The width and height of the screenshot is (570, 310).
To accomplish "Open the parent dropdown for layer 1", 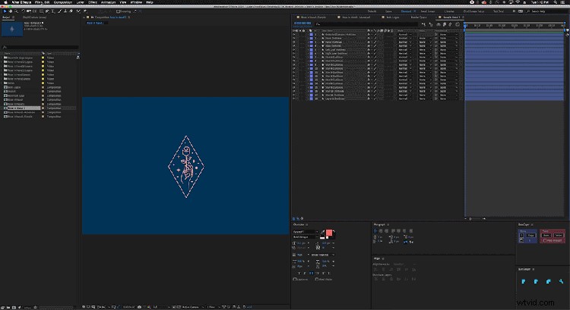I will tap(448, 34).
